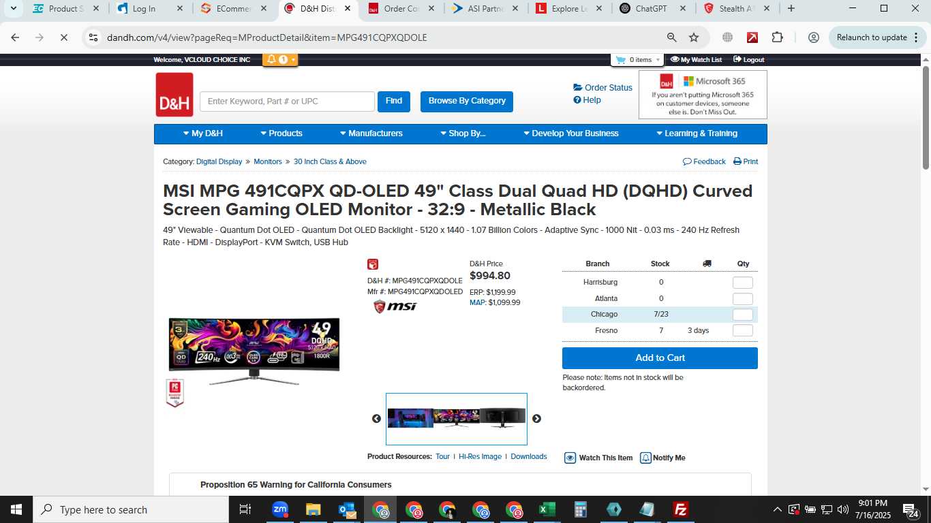
Task: Open Windows Task View
Action: [x=245, y=509]
